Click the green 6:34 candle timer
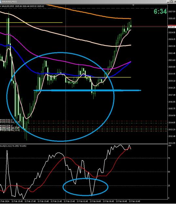 [x=160, y=11]
